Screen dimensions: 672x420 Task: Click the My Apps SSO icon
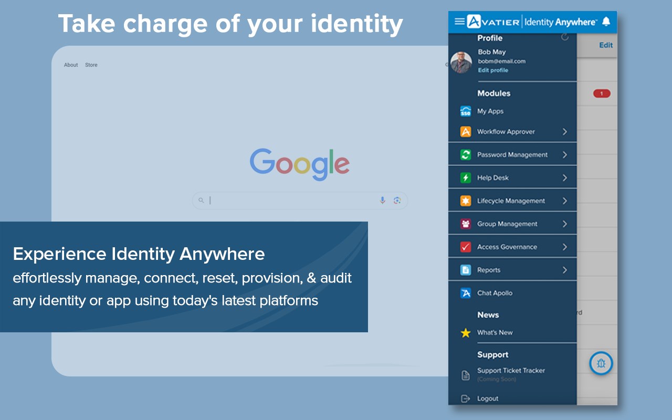pos(466,111)
